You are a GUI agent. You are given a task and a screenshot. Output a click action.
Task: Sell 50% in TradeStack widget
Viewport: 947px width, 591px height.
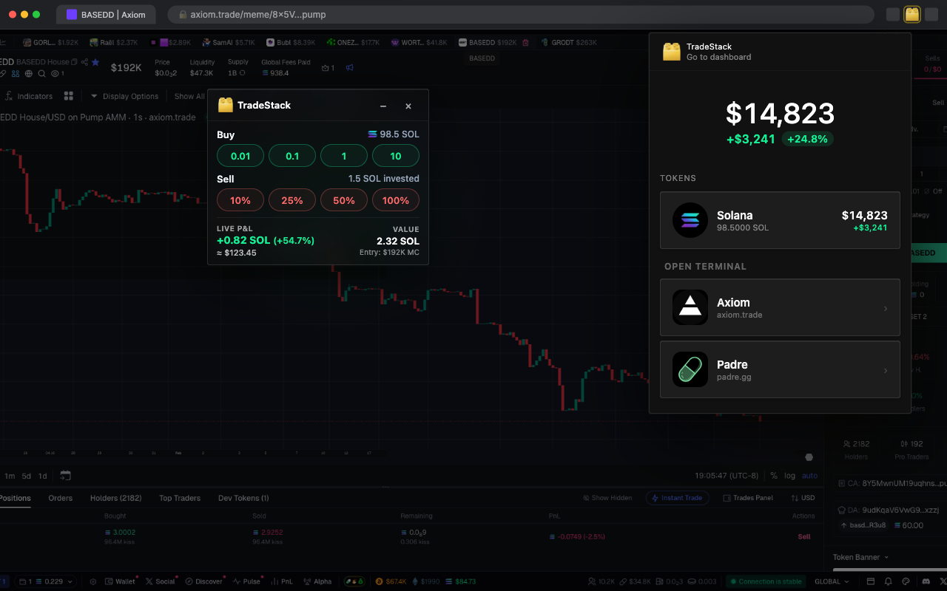pos(344,200)
